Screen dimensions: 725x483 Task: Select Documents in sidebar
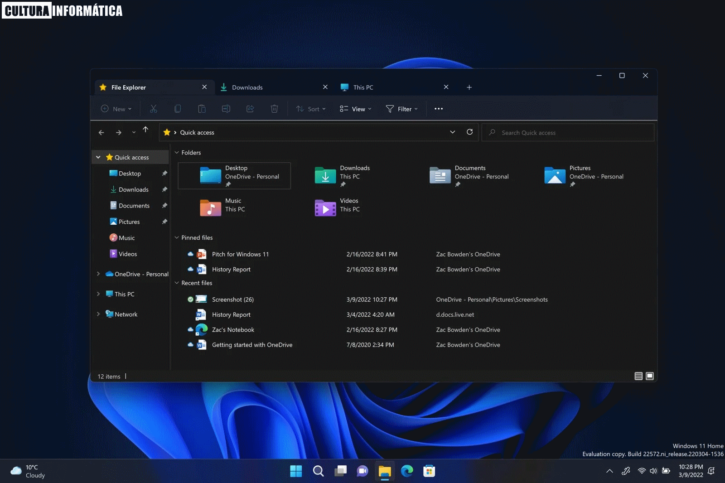130,206
